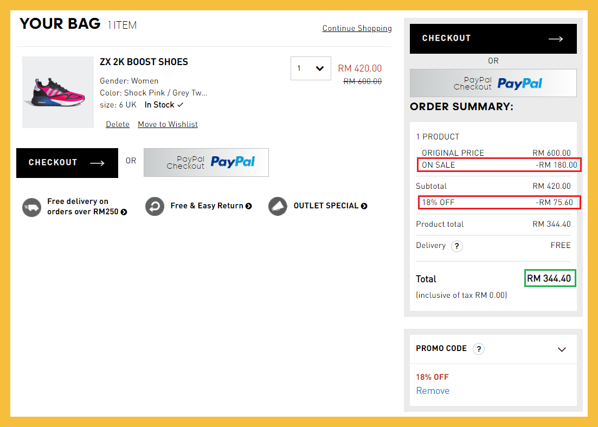Collapse the Promo Code section chevron
The width and height of the screenshot is (598, 427).
click(x=562, y=349)
